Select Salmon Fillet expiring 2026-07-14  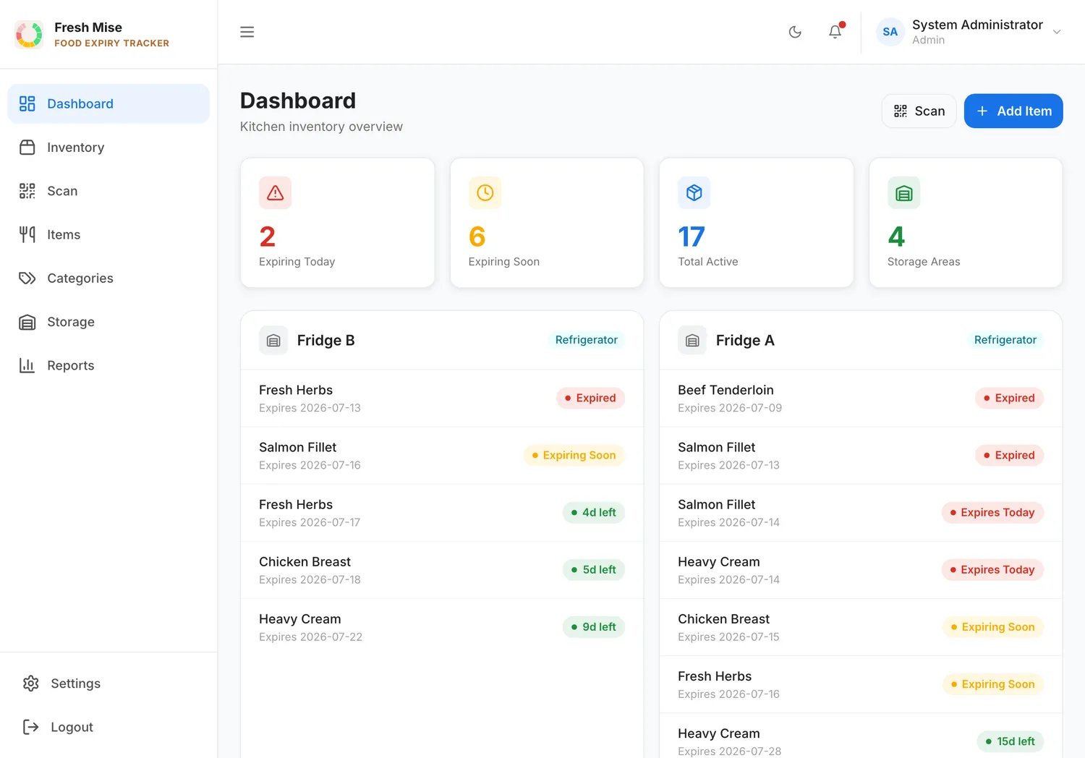(861, 513)
